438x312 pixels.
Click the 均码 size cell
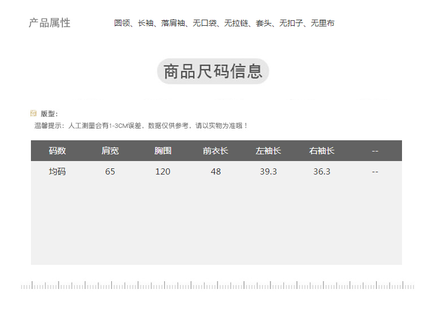tap(57, 172)
